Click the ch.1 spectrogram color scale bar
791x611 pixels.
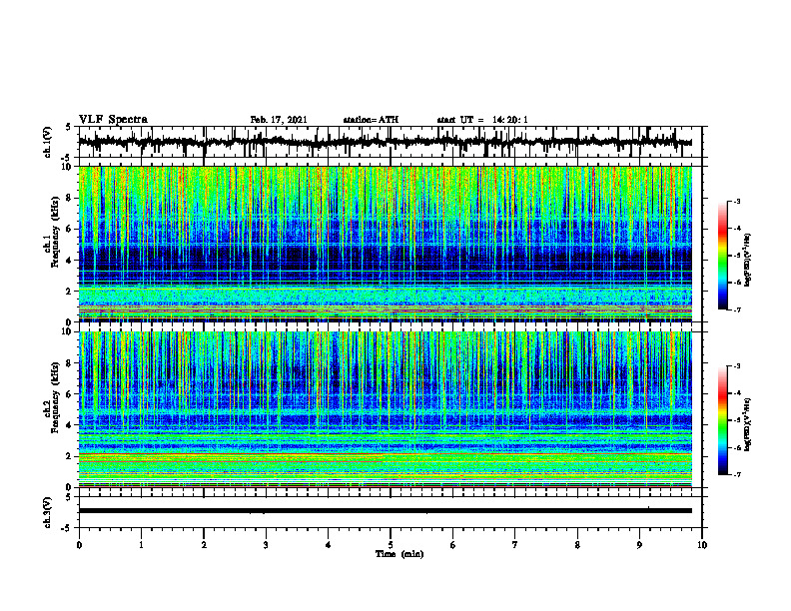pyautogui.click(x=722, y=256)
